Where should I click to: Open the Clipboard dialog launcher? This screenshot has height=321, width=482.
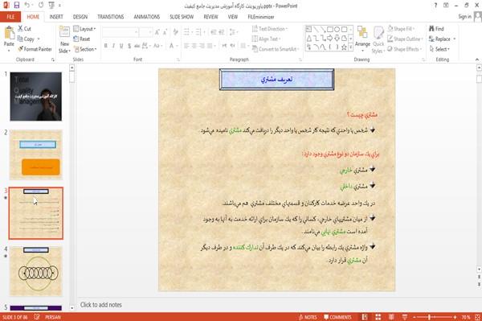point(53,60)
